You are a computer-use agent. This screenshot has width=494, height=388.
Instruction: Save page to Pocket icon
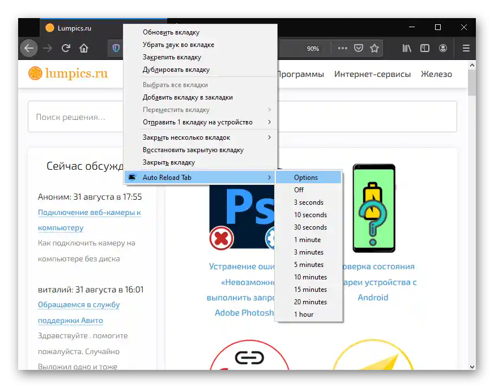tap(359, 48)
